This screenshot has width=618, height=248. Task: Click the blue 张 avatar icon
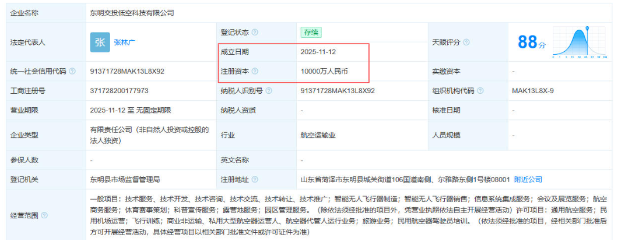coord(100,42)
